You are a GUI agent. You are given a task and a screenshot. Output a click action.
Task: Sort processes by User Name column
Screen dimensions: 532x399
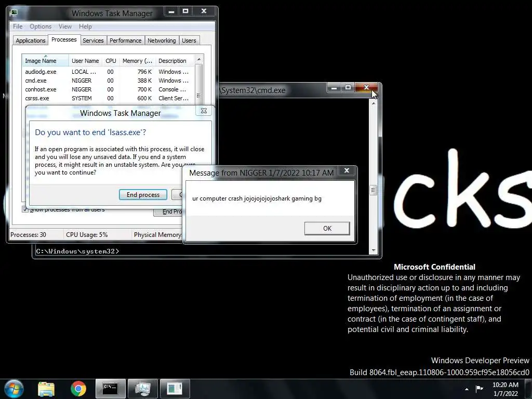point(85,61)
